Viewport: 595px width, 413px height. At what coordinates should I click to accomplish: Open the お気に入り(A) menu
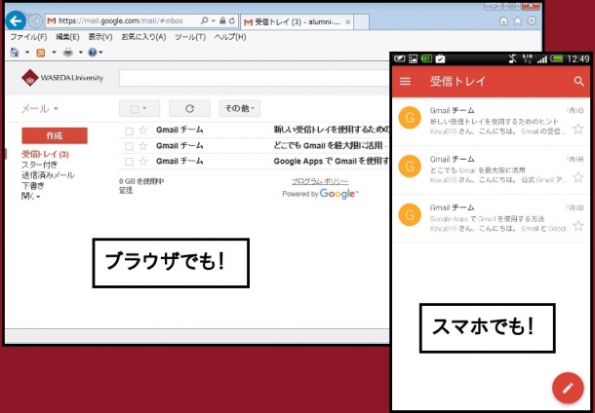pos(143,37)
